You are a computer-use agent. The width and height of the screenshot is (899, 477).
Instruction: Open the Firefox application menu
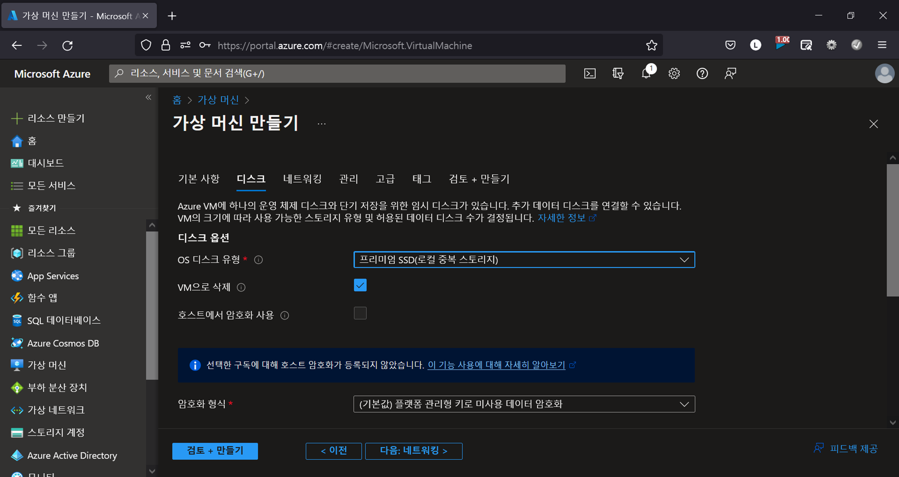point(882,45)
